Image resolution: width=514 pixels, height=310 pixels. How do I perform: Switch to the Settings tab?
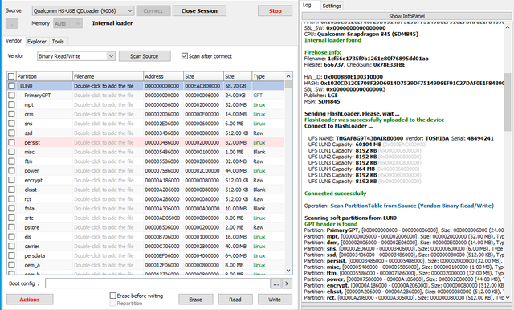point(332,6)
